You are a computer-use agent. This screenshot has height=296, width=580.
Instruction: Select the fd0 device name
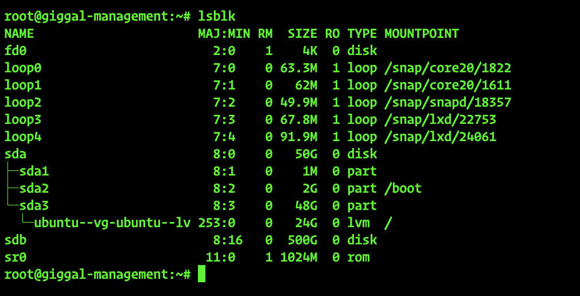tap(15, 50)
